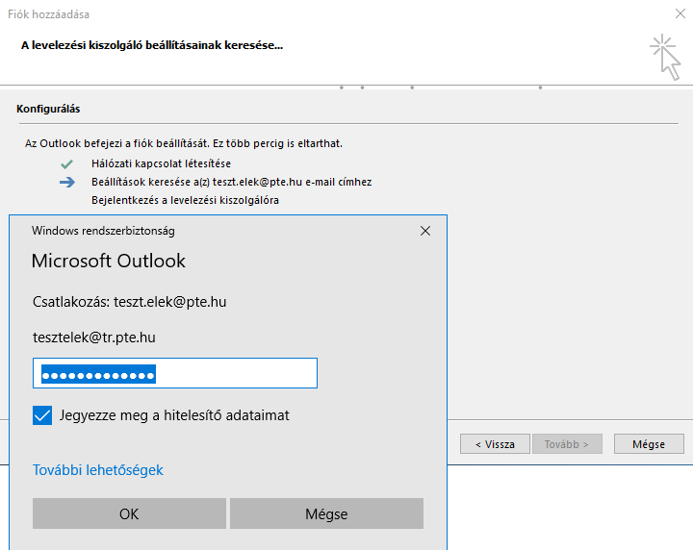Cancel the account wizard with Mégse
The image size is (693, 550).
pyautogui.click(x=649, y=444)
